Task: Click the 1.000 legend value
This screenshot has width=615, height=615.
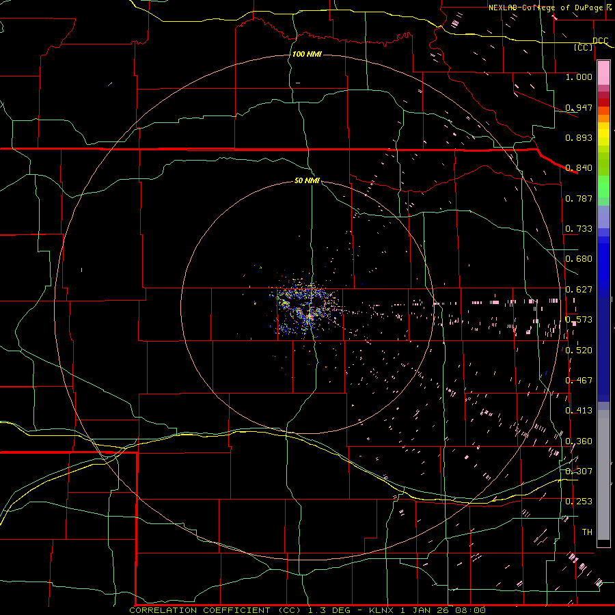Action: (x=579, y=77)
